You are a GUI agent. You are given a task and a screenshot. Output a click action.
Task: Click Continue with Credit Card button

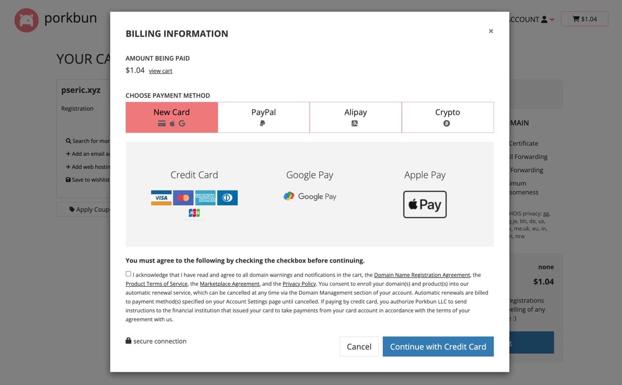438,347
